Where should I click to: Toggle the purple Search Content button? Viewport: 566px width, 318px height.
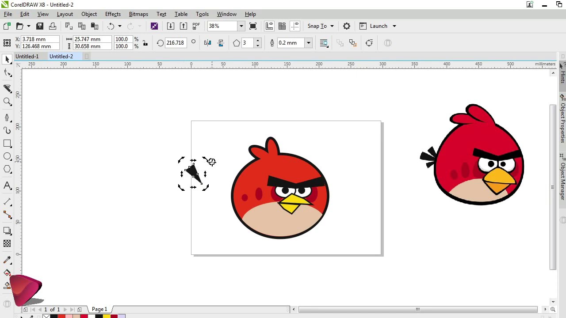[x=154, y=26]
